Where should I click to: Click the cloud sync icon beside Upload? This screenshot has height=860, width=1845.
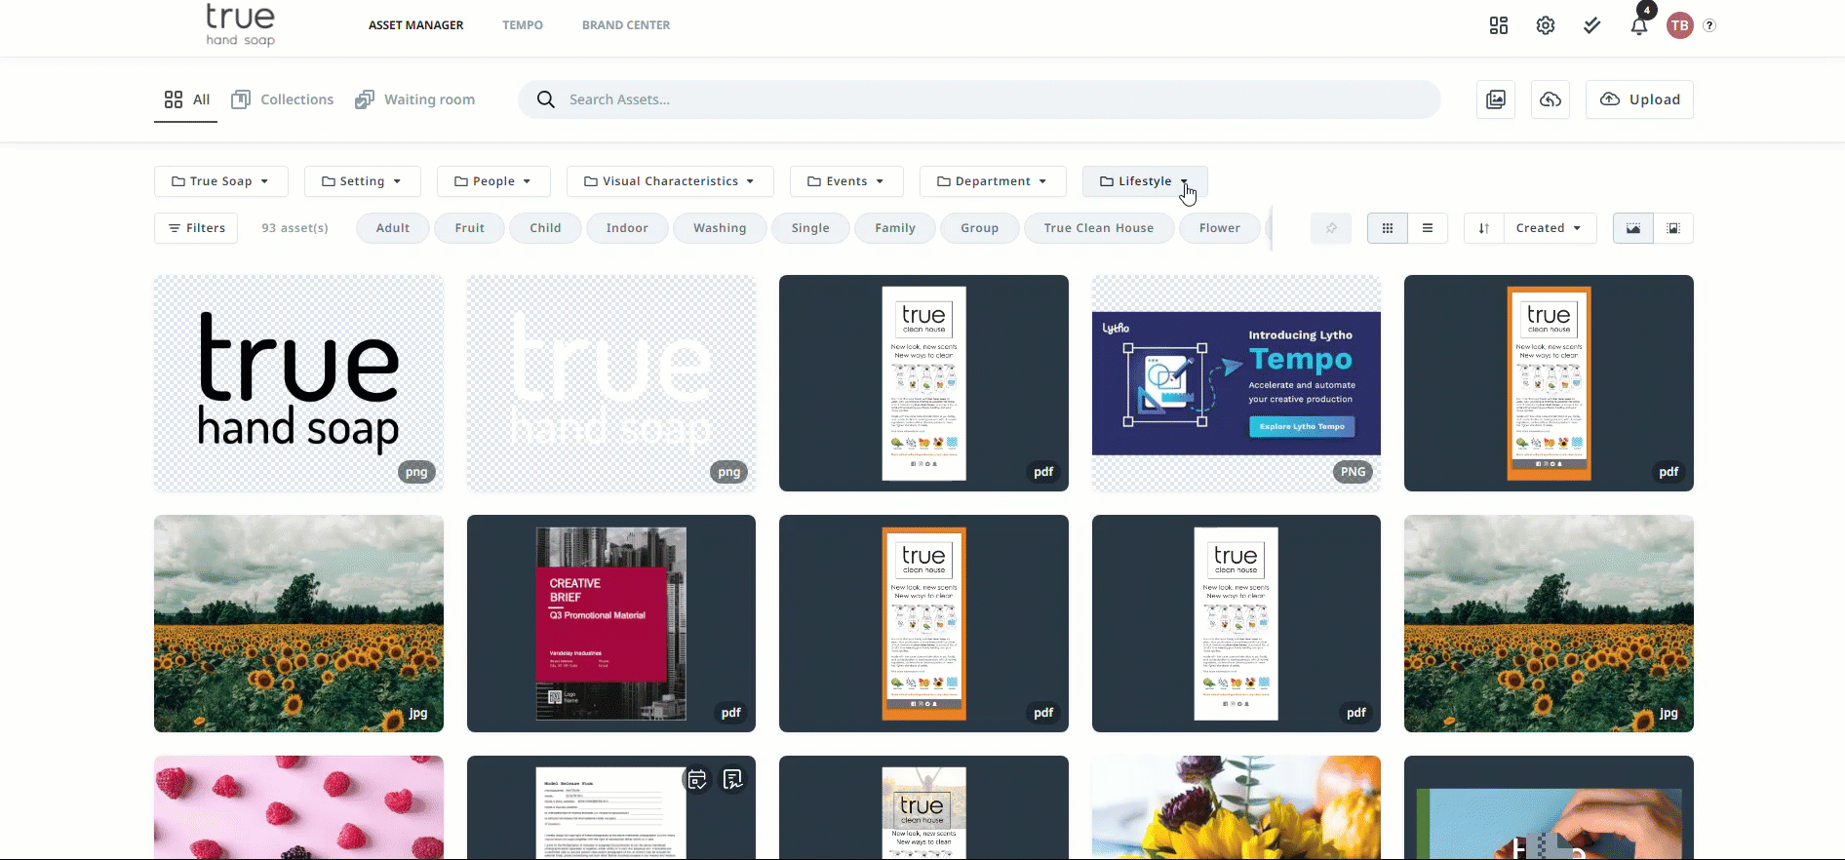pyautogui.click(x=1551, y=99)
